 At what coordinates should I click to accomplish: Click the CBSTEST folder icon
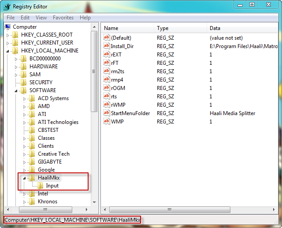pos(32,130)
